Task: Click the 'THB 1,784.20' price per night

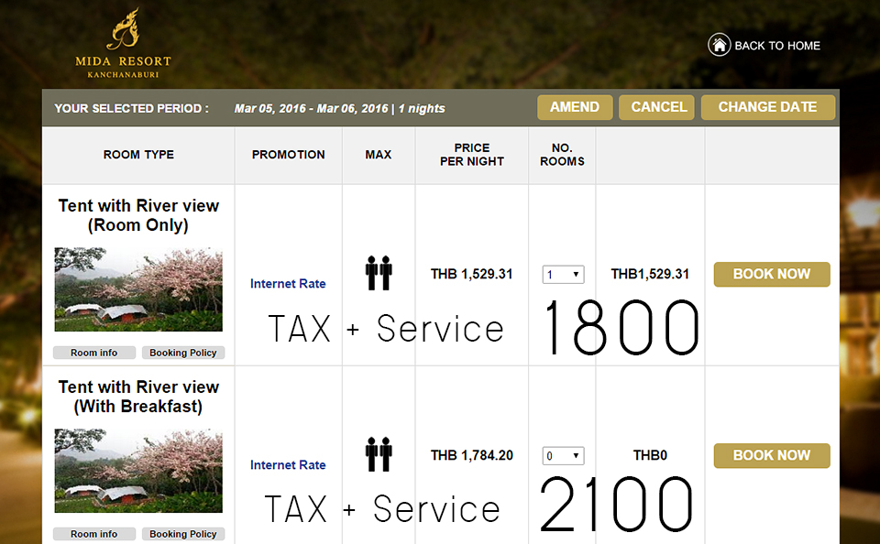Action: (x=471, y=455)
